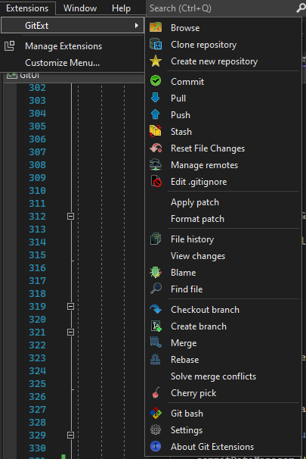This screenshot has height=459, width=306.
Task: Click the blue up-arrow Push icon
Action: 156,114
